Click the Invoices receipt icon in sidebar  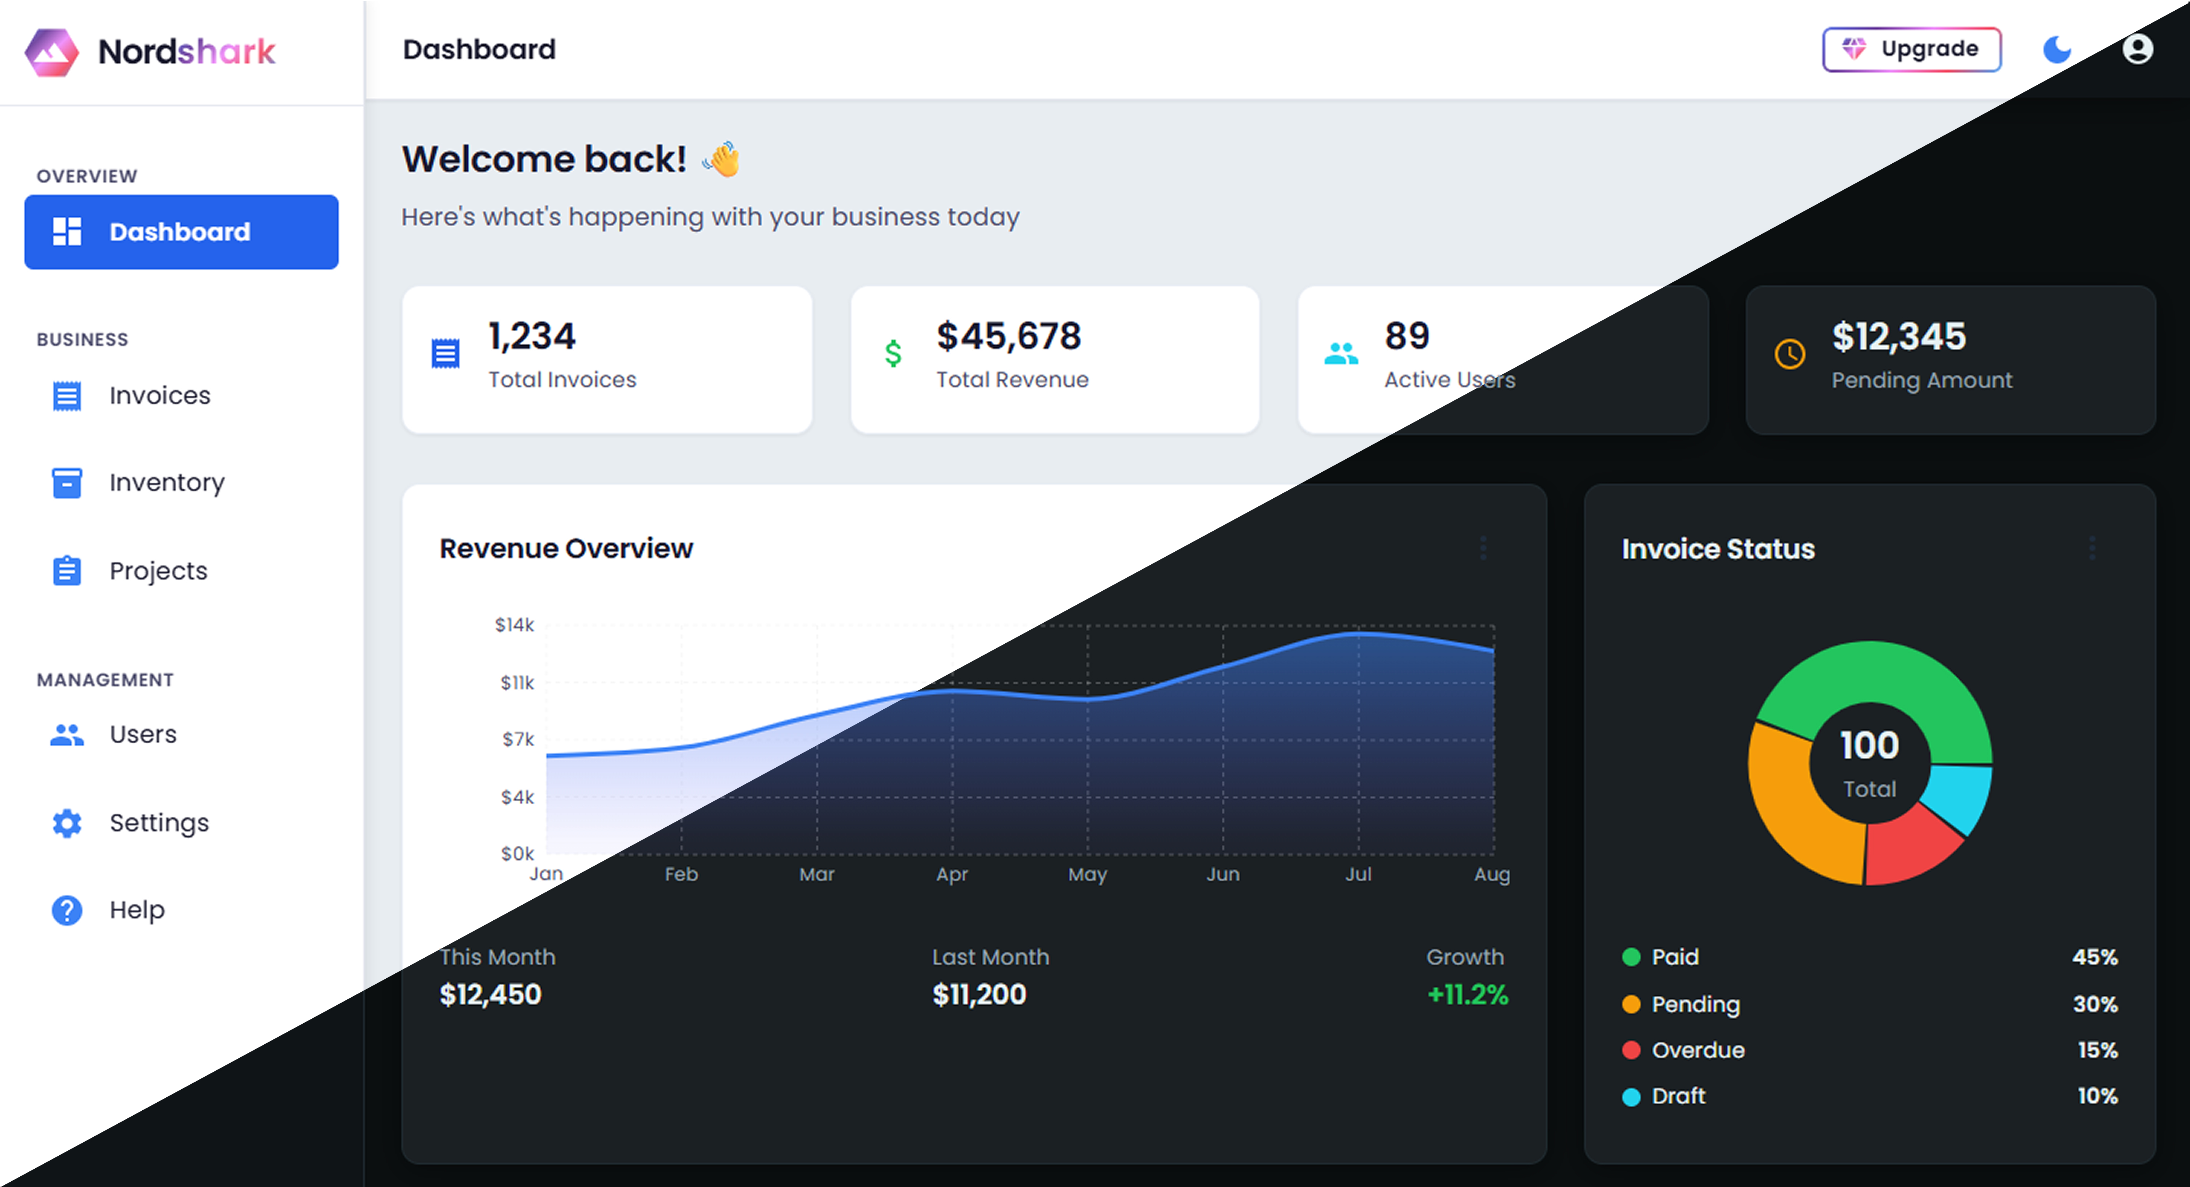67,395
